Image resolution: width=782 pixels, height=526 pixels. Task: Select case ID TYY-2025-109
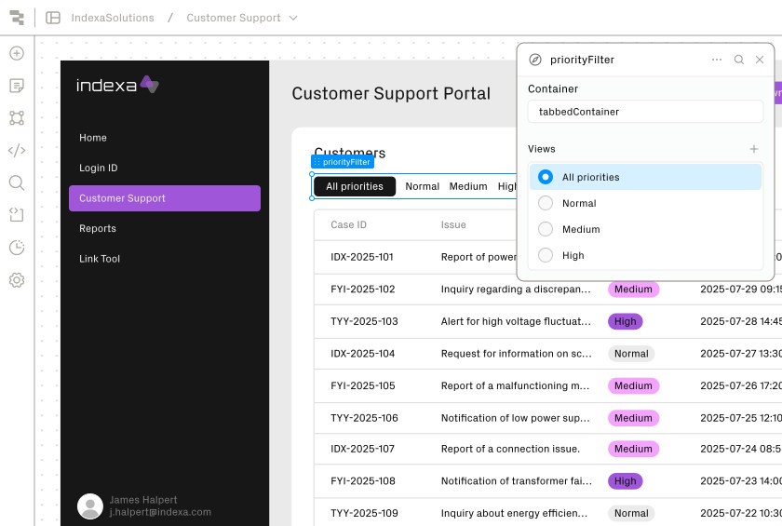[x=364, y=513]
